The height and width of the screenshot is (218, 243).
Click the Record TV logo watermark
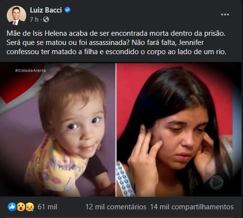pyautogui.click(x=216, y=182)
